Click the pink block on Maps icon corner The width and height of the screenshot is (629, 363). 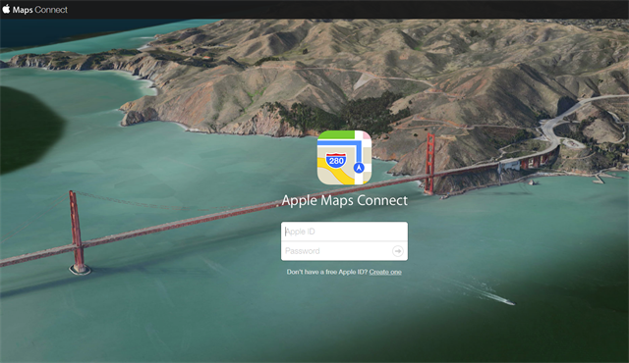367,135
